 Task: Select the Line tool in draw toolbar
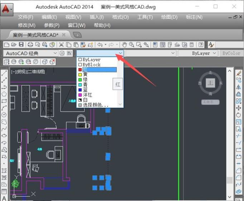(x=4, y=73)
